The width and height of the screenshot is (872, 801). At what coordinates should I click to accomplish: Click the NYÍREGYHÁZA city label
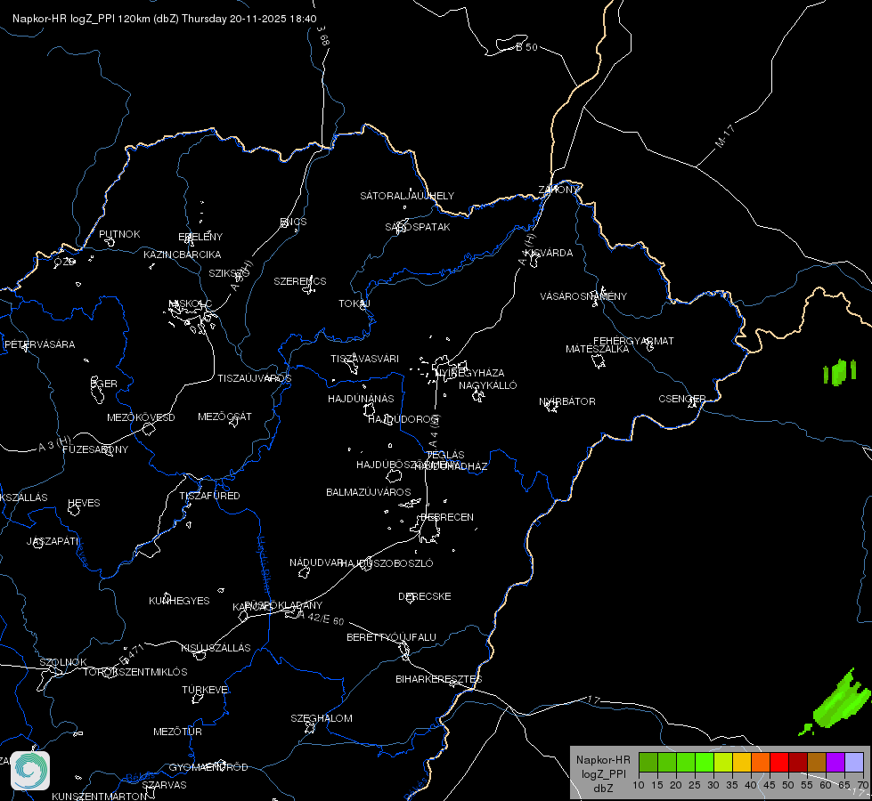pyautogui.click(x=470, y=372)
